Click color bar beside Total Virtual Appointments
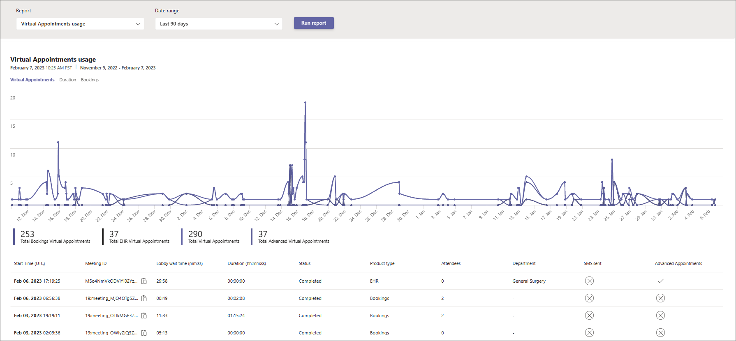Image resolution: width=736 pixels, height=341 pixels. [182, 237]
